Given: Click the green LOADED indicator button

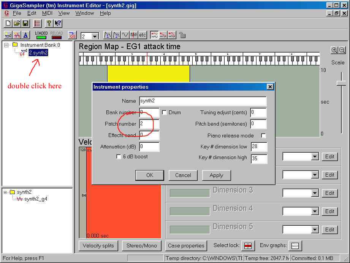Looking at the screenshot, I should point(41,35).
